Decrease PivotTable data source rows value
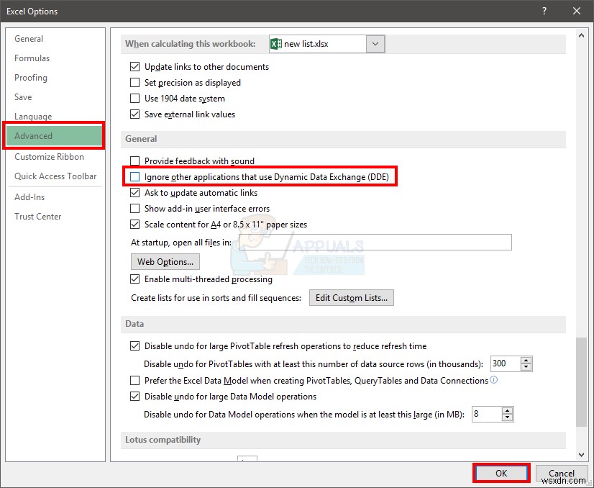This screenshot has width=594, height=488. tap(526, 367)
